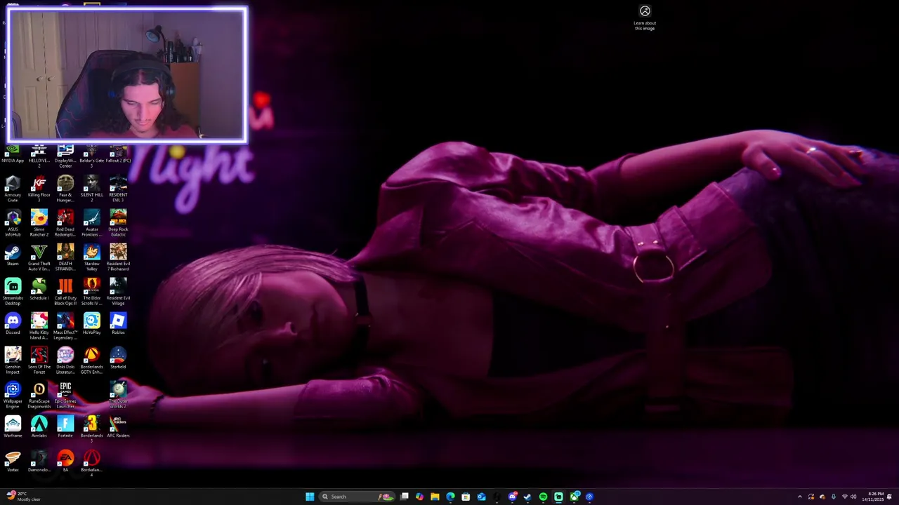This screenshot has height=505, width=899.
Task: Select the Roblox desktop icon
Action: (118, 324)
